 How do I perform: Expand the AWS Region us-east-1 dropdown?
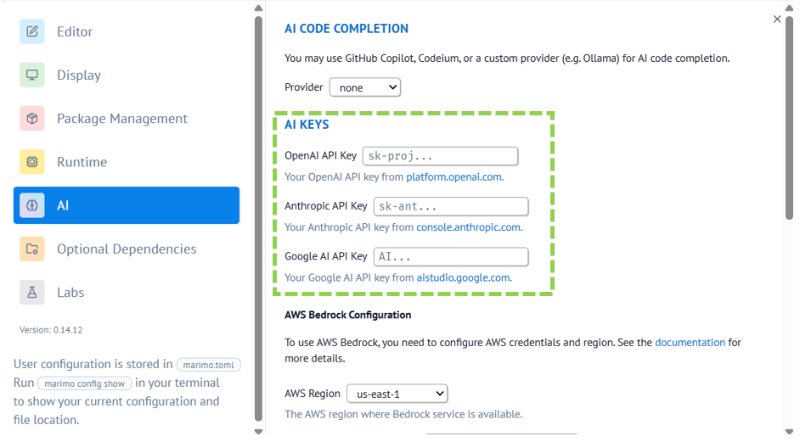397,394
